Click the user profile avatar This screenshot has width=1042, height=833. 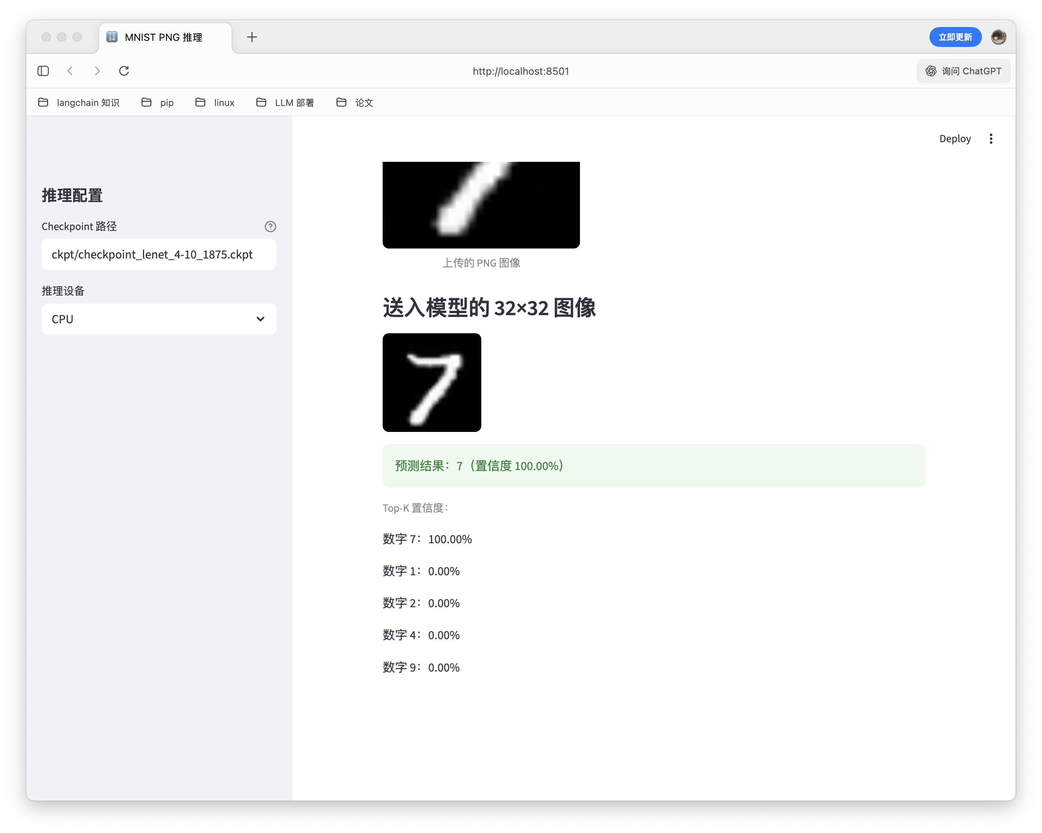click(998, 37)
